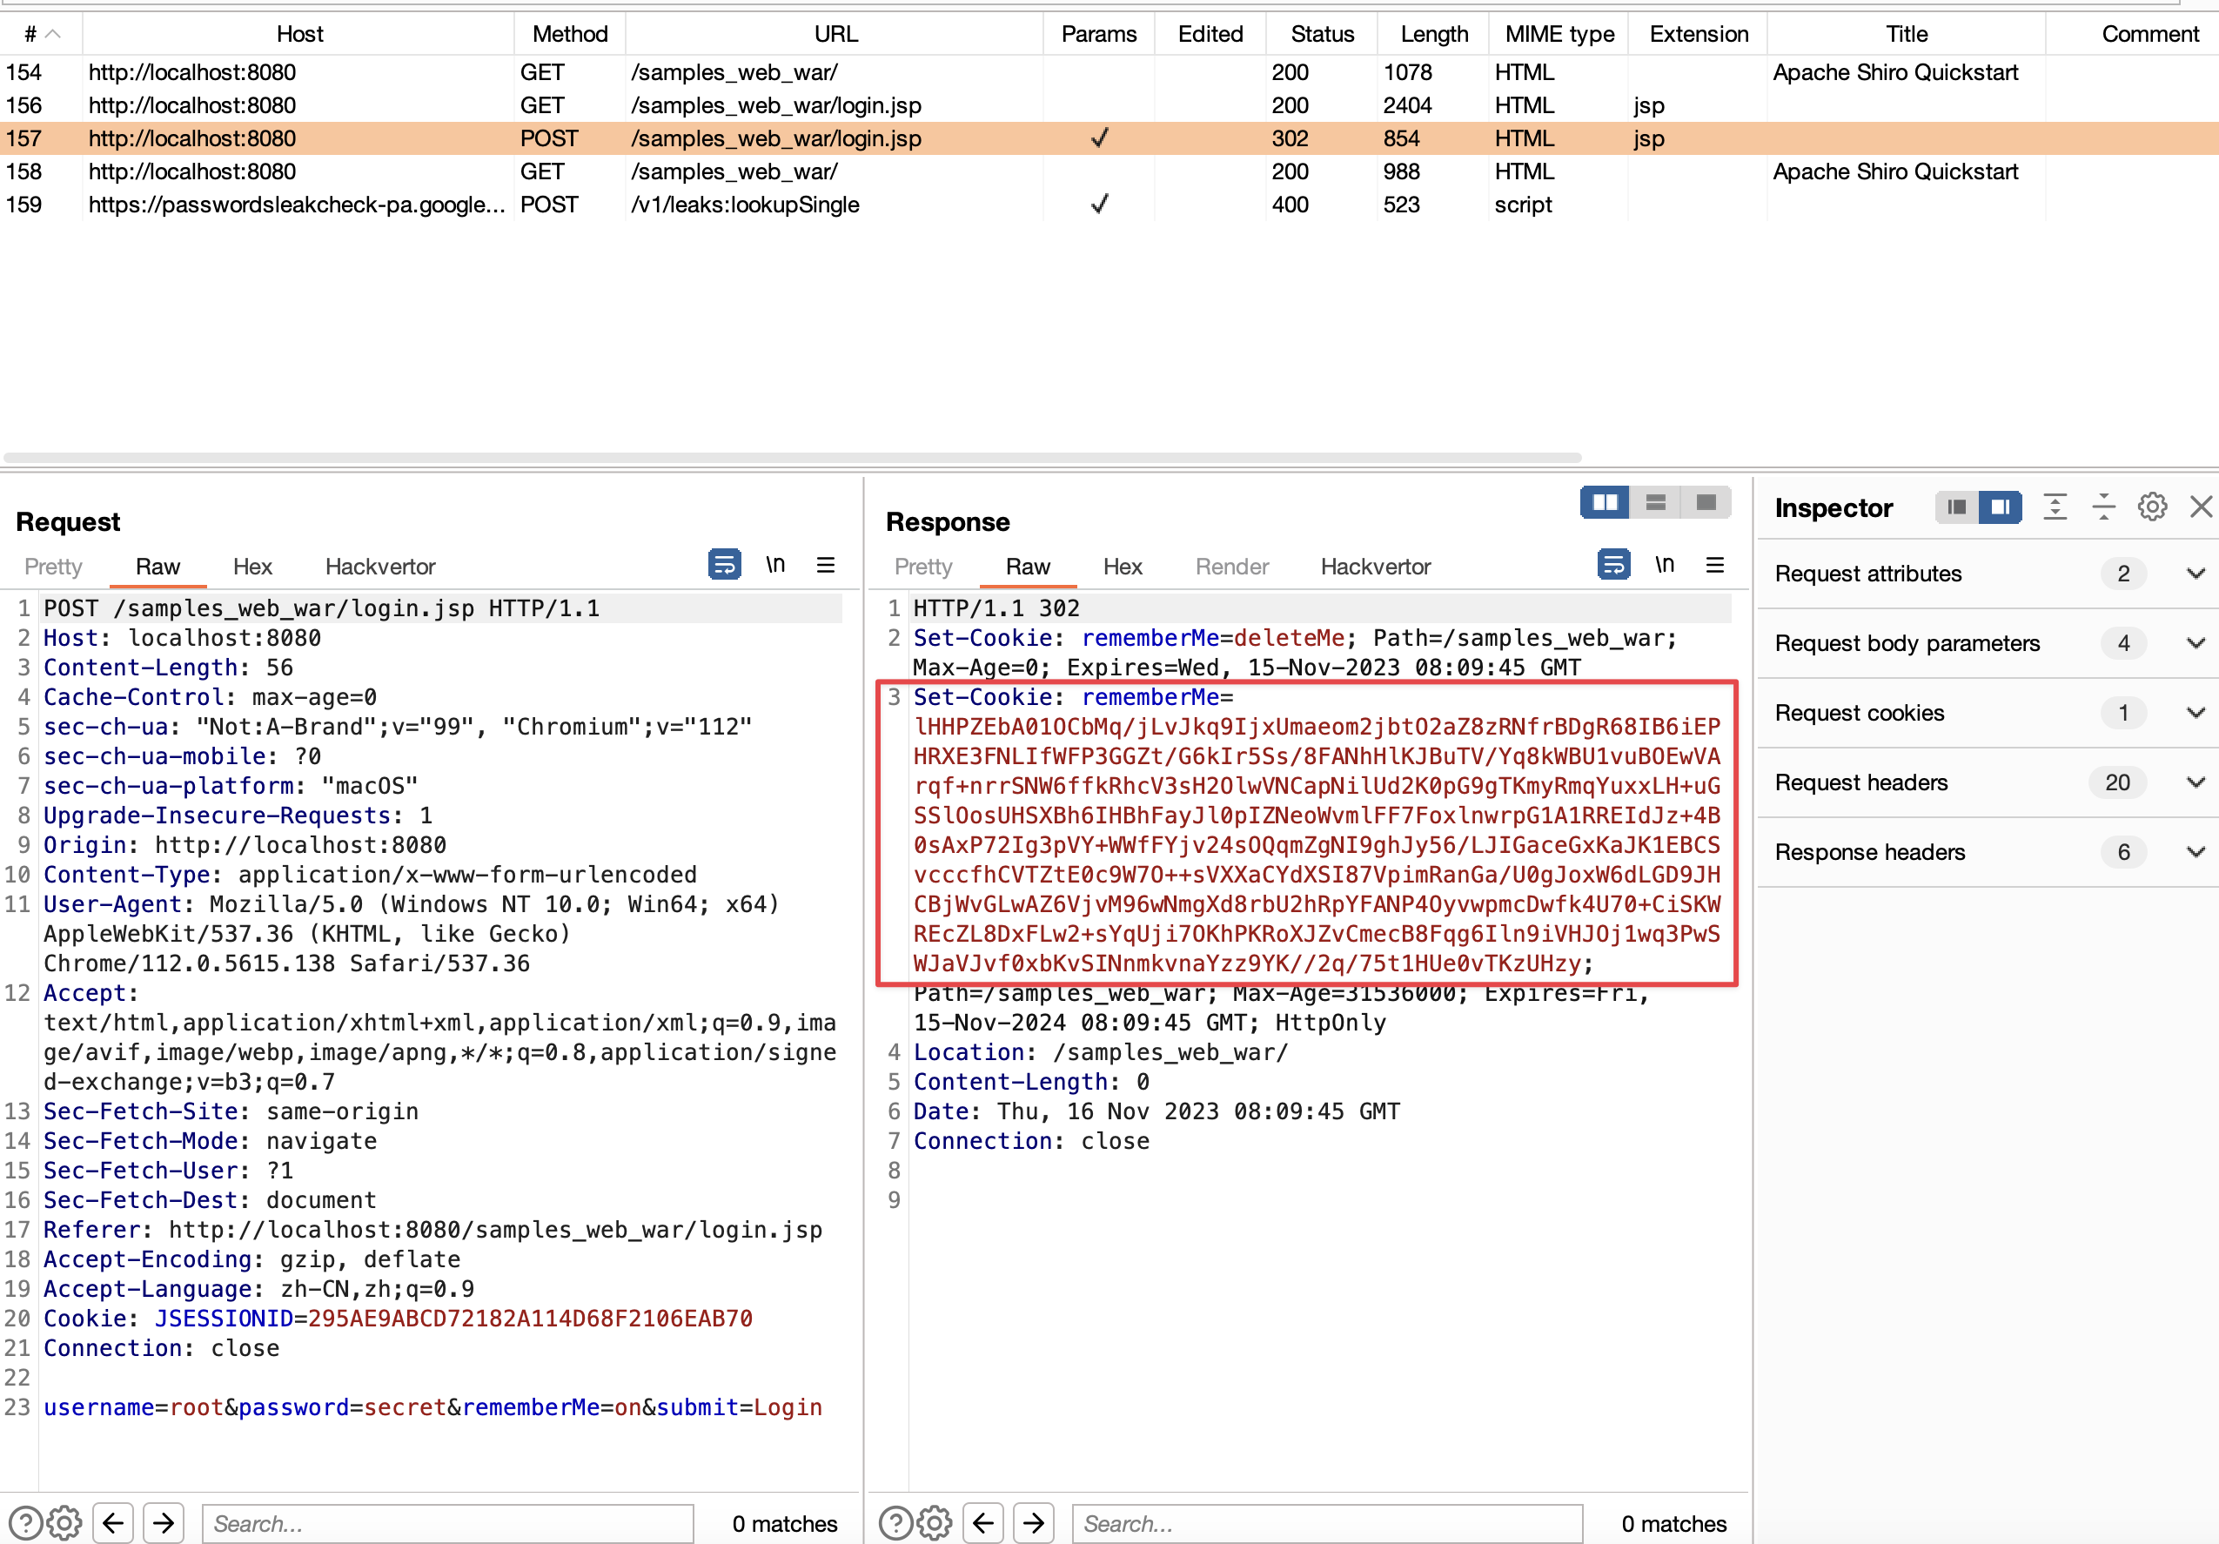Open help icon below Response editor
The image size is (2219, 1544).
click(895, 1524)
